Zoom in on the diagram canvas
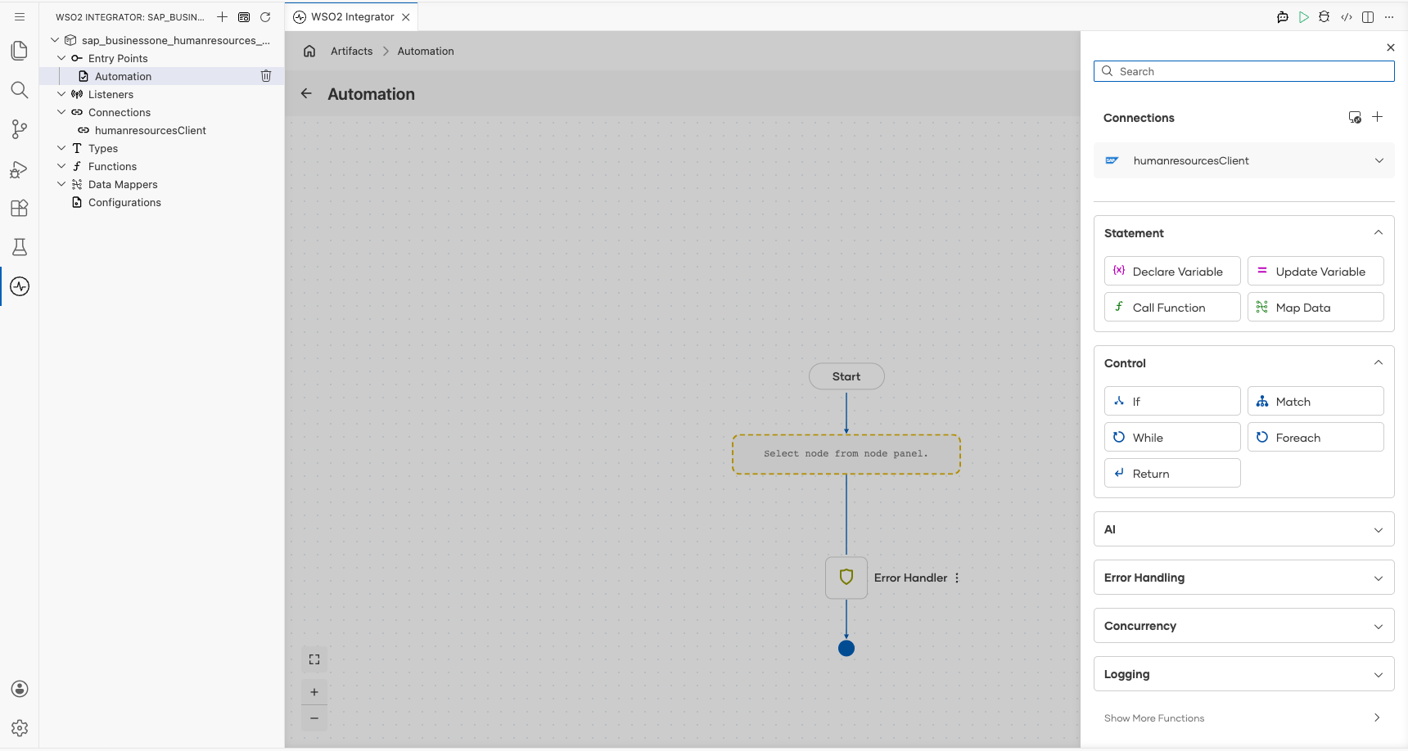1408x751 pixels. 314,692
